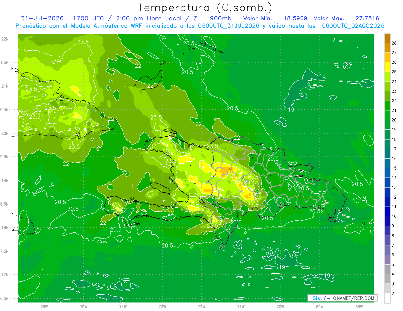Screen dimensions: 403x311
Task: Click the "0600UTC_02AGO2026" valid-until text
Action: (x=353, y=26)
